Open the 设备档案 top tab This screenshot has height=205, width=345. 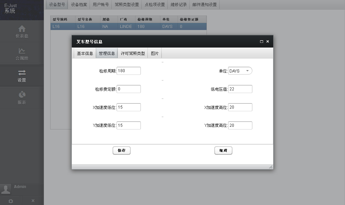point(79,5)
